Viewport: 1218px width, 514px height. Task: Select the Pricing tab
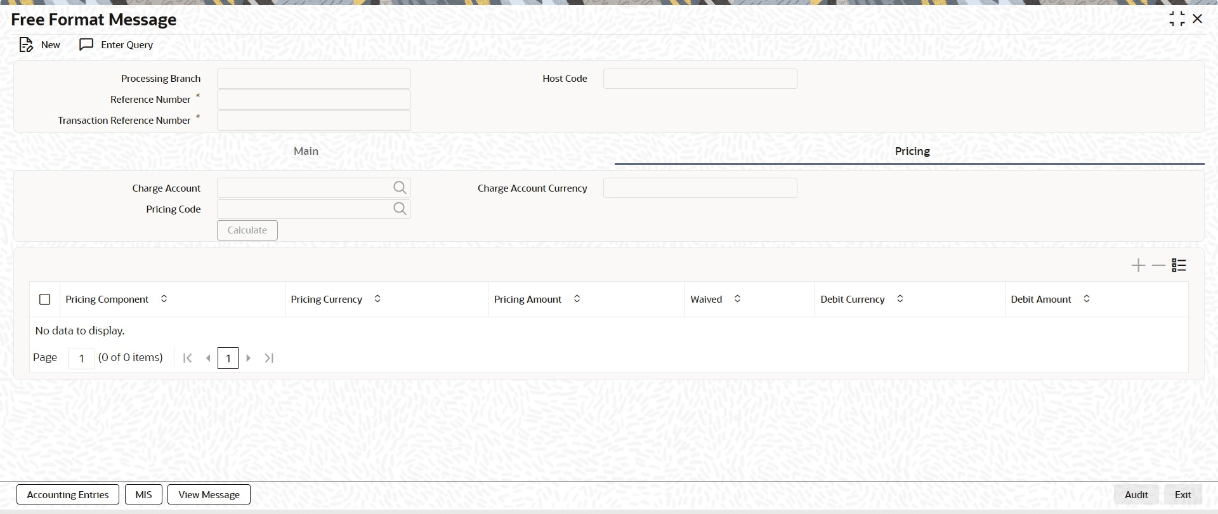[912, 151]
